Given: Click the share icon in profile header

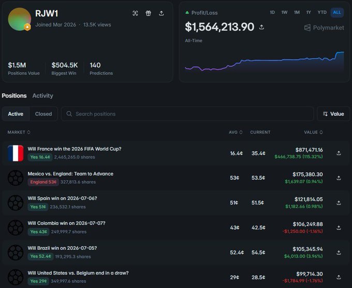Looking at the screenshot, I should click(161, 13).
